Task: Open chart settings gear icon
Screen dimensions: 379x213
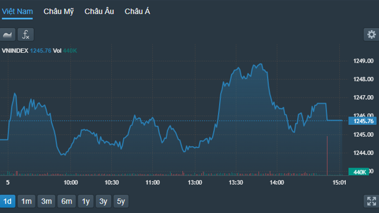Action: pos(371,34)
